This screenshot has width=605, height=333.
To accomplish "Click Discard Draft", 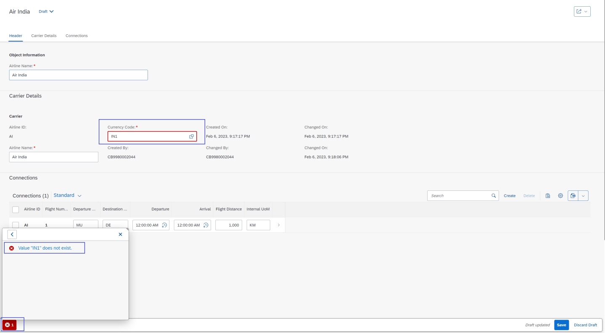I will [x=585, y=325].
